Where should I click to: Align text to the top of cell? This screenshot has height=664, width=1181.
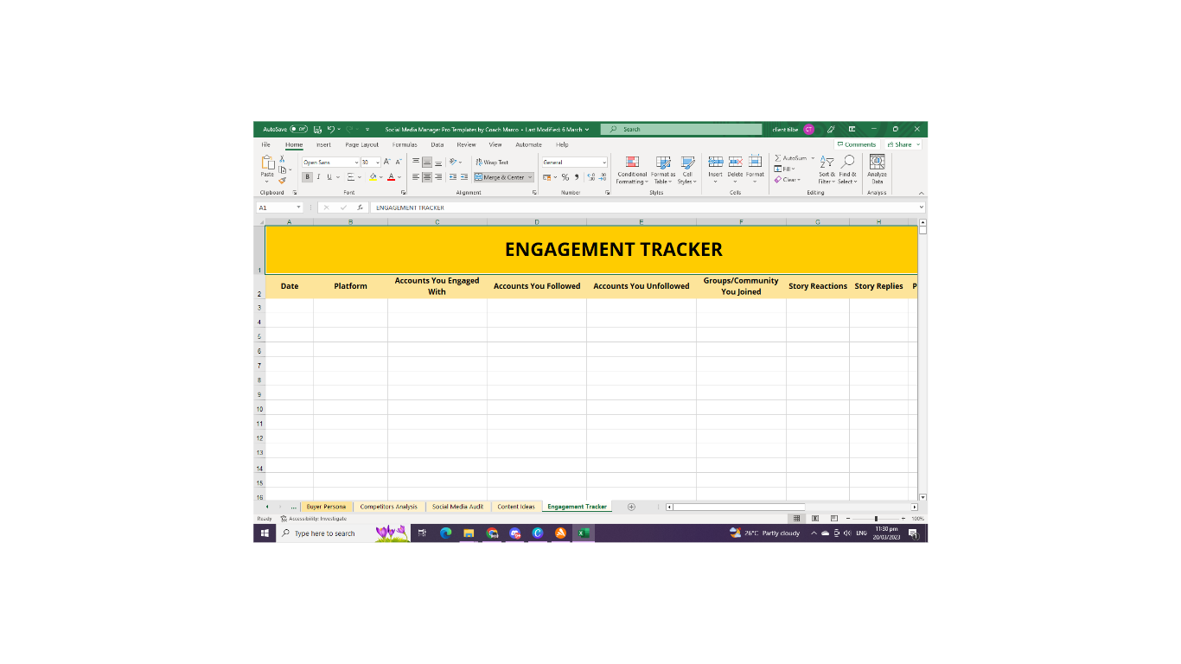(x=416, y=162)
